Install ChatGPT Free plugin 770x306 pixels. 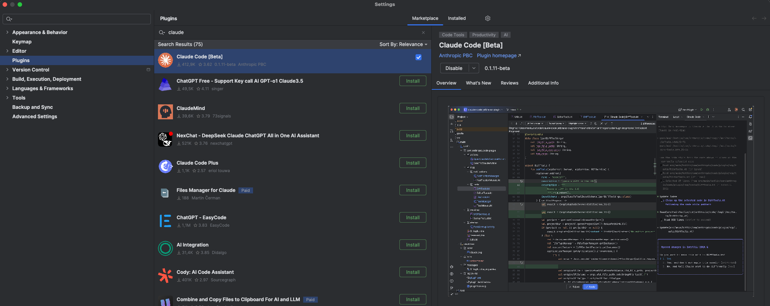click(x=413, y=81)
